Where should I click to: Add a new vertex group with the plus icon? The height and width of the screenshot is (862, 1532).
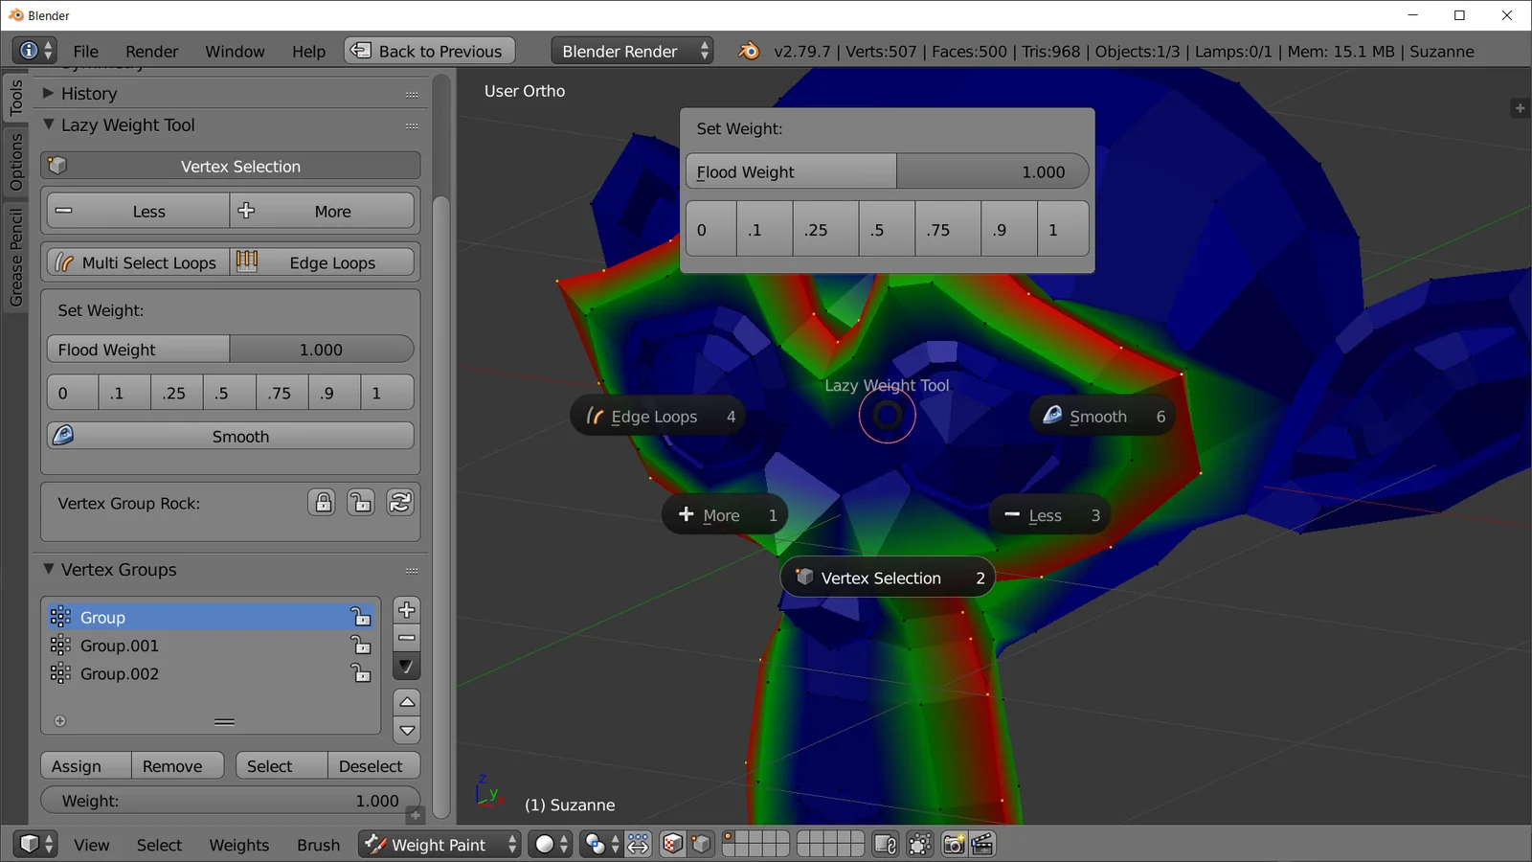pyautogui.click(x=406, y=609)
